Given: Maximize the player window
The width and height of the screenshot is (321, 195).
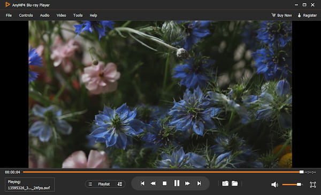Looking at the screenshot, I should (x=304, y=5).
